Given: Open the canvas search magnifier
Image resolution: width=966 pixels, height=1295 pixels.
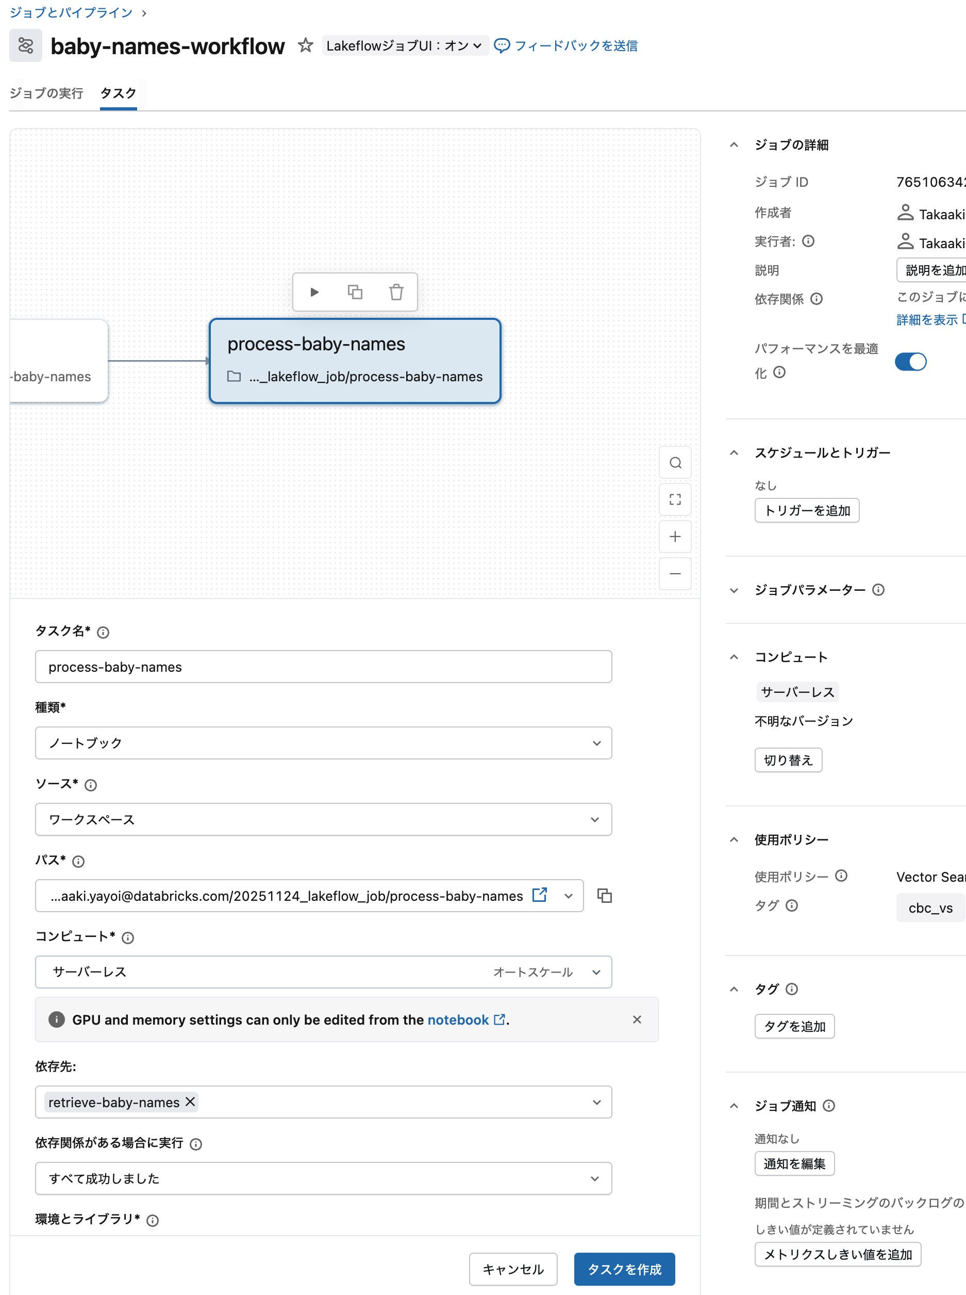Looking at the screenshot, I should click(x=675, y=462).
